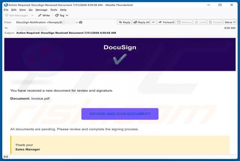Open the View menu
The height and width of the screenshot is (161, 240).
22,10
